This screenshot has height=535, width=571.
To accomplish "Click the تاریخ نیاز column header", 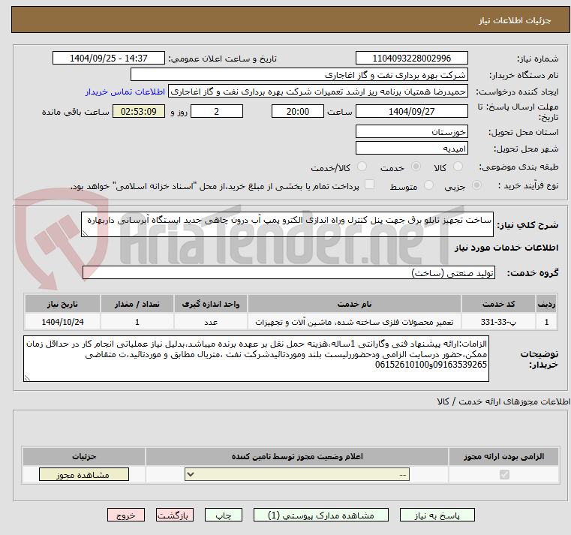I will point(62,304).
